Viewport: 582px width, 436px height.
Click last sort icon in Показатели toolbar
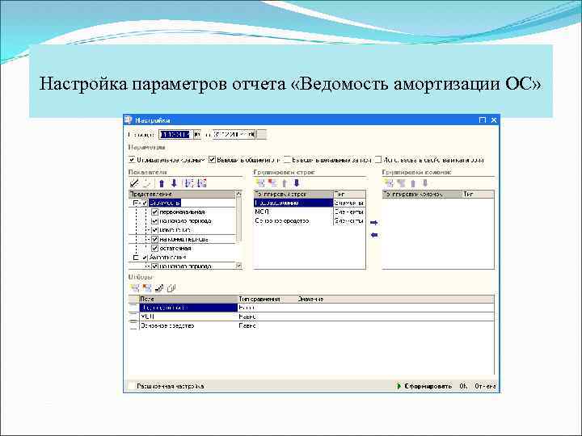click(201, 183)
